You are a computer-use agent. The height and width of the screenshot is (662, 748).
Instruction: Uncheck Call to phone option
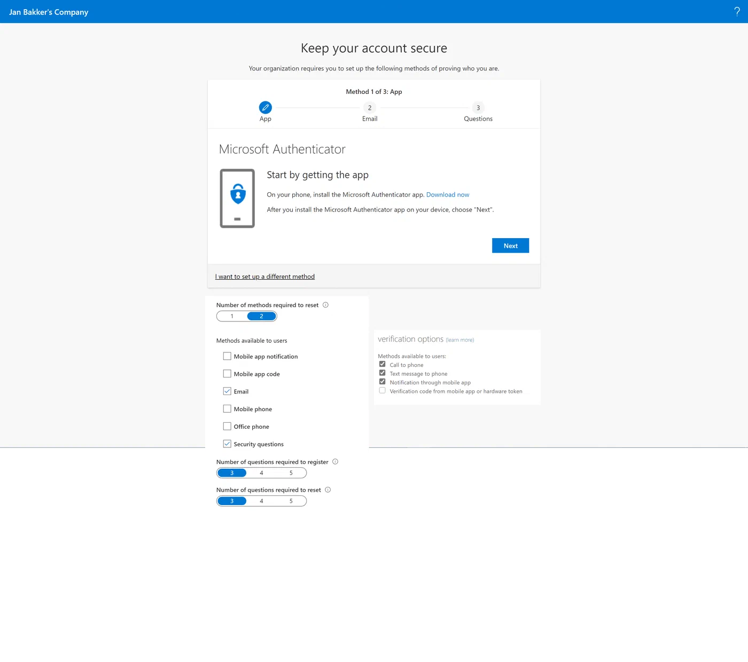[382, 365]
